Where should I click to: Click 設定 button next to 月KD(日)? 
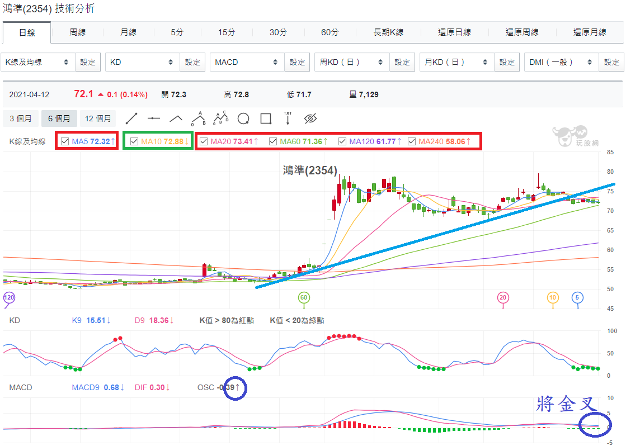507,62
